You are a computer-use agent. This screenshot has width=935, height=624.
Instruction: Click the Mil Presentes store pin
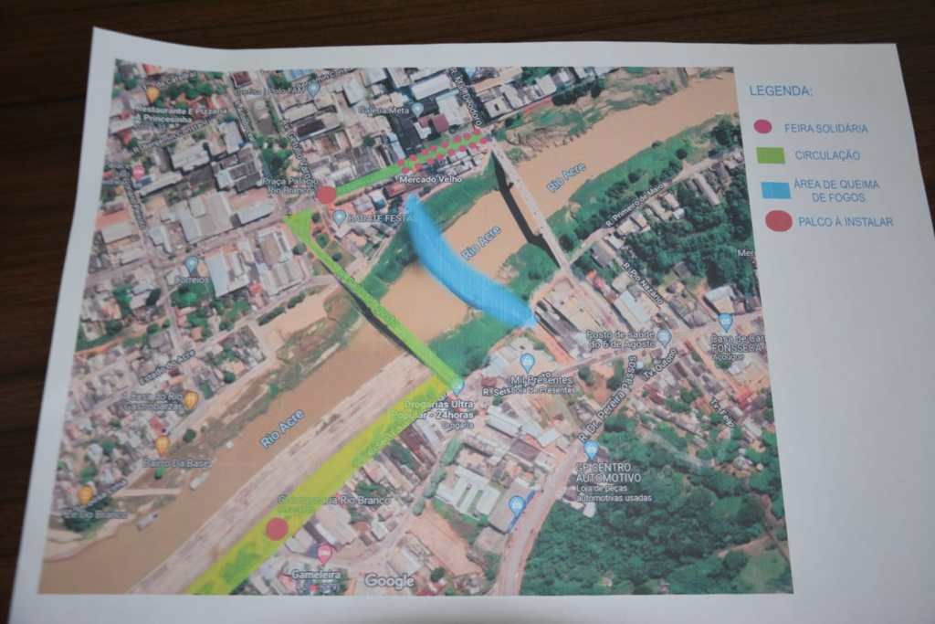click(527, 362)
